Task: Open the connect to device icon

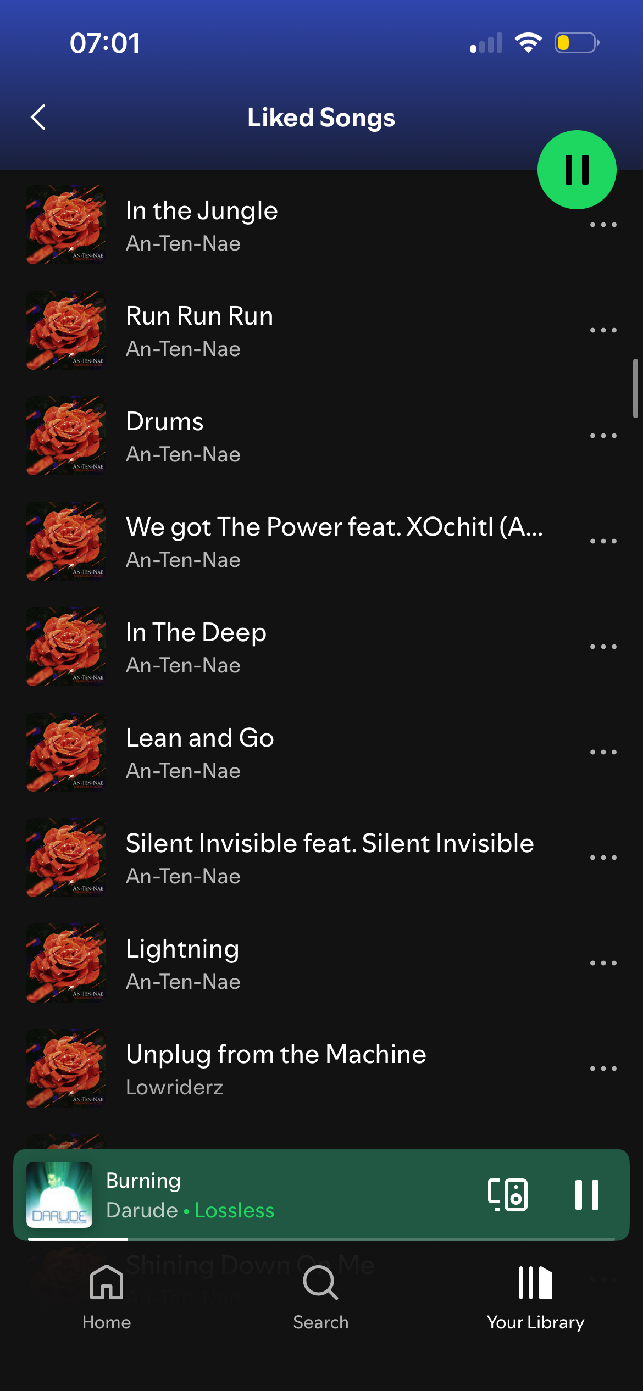Action: pyautogui.click(x=508, y=1194)
